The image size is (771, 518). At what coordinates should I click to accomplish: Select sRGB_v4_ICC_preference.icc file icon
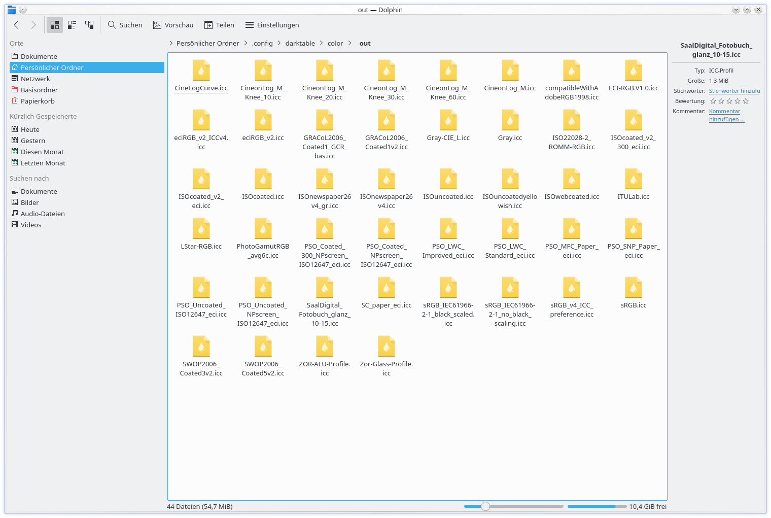point(572,288)
